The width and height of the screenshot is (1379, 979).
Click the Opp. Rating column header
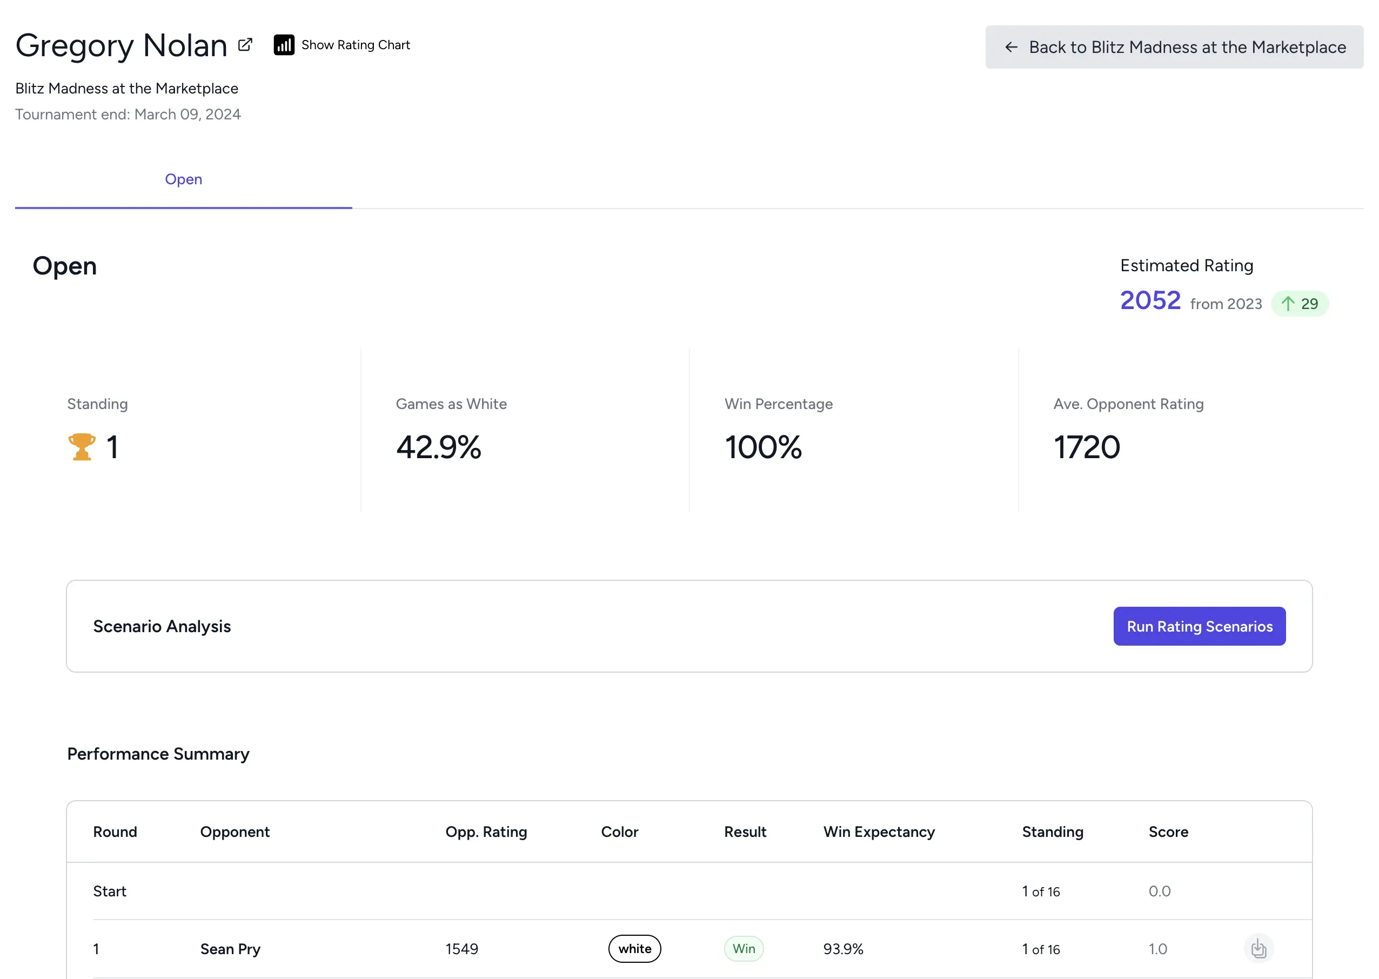(x=486, y=833)
